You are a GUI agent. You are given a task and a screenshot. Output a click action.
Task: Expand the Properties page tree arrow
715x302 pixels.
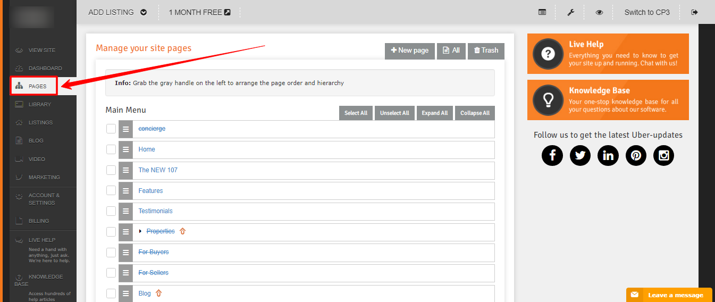(x=141, y=231)
